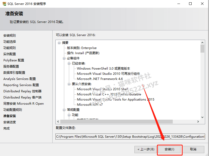Click the horizontal scrollbar left arrow
The height and width of the screenshot is (156, 209).
click(x=58, y=121)
